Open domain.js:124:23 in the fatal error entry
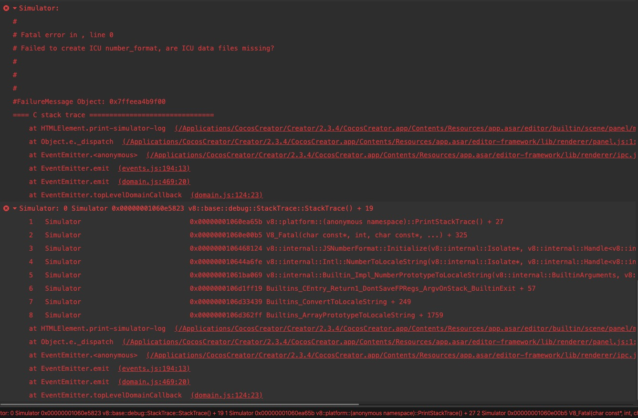 click(x=227, y=195)
